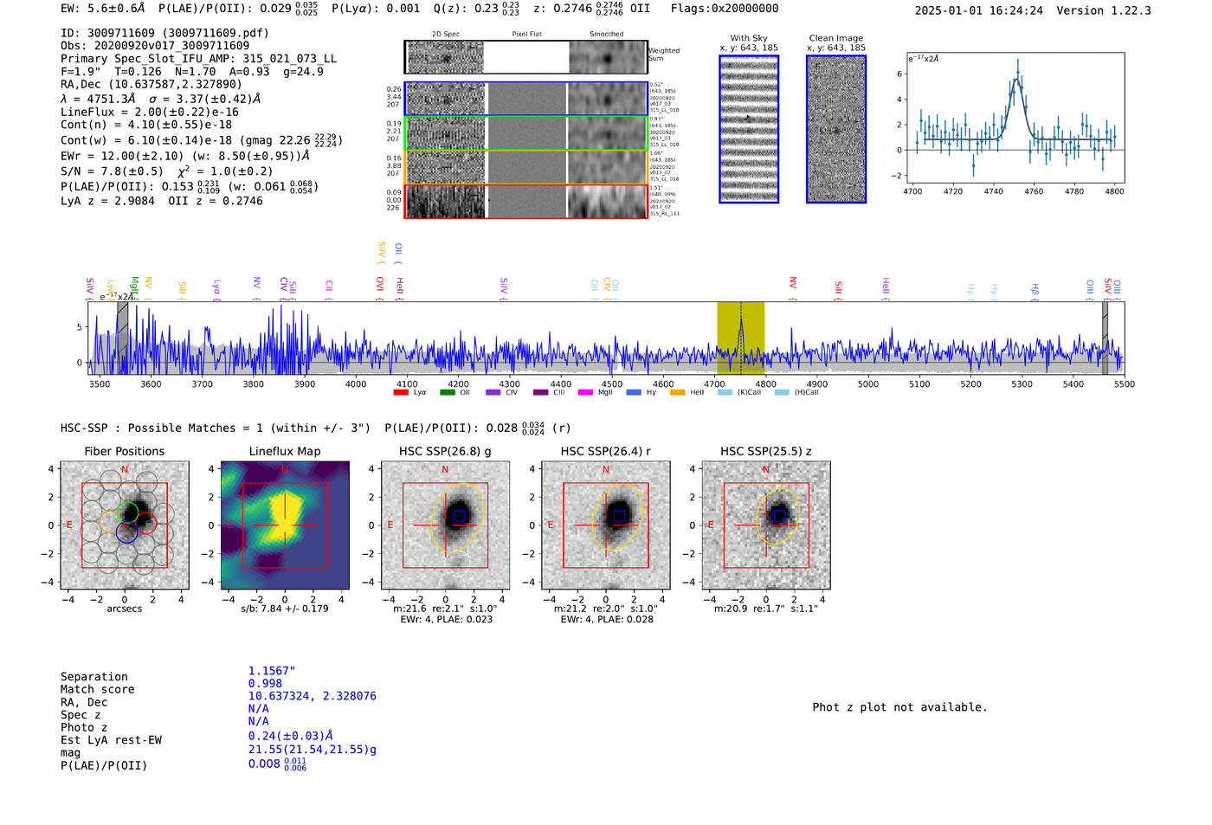Screen dimensions: 1212x825
Task: Click the hatched gray band near 3550Å
Action: click(123, 338)
